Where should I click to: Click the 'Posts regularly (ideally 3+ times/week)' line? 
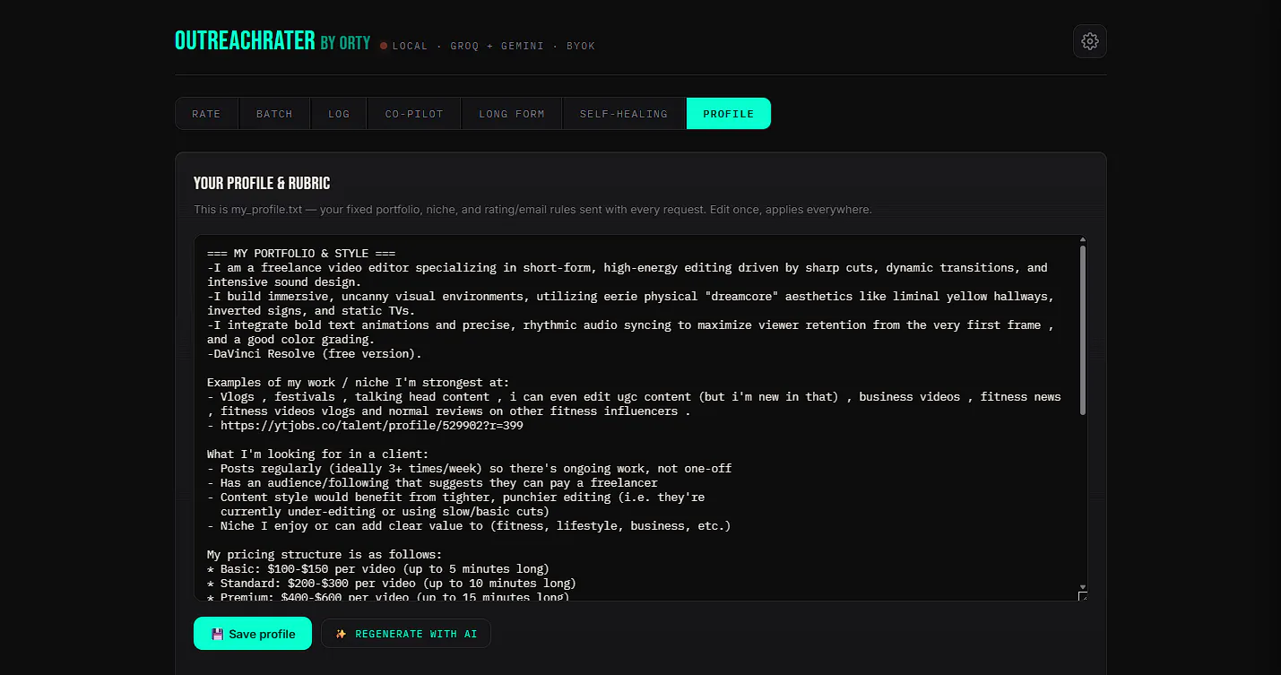(470, 469)
